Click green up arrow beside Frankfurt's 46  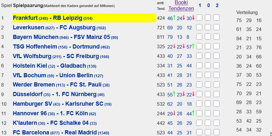click(174, 18)
